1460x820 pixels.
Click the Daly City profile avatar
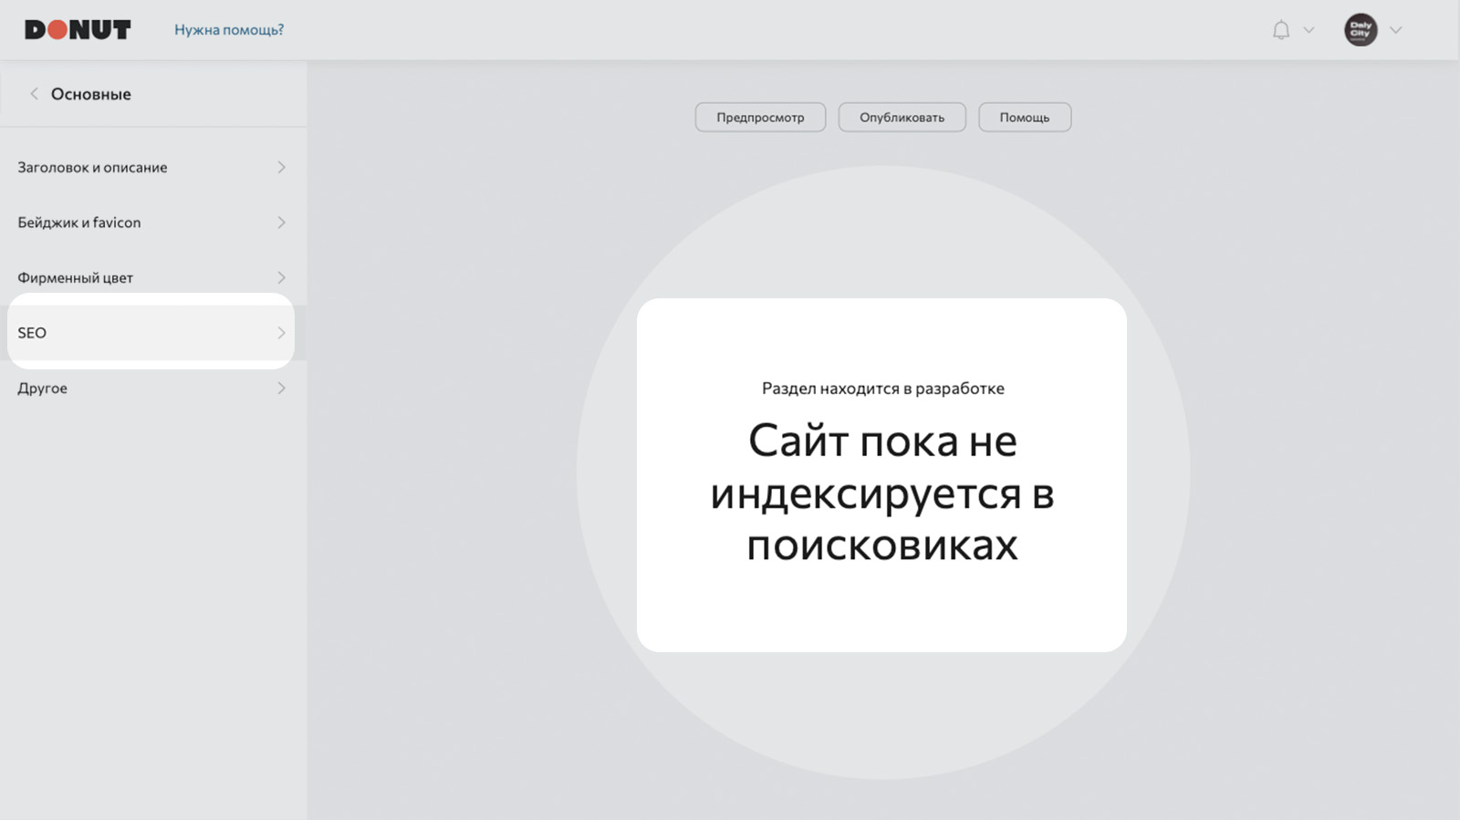click(1361, 30)
